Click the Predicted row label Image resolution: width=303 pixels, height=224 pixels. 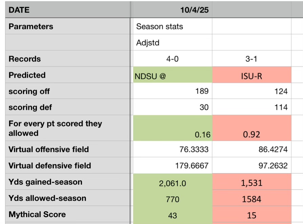[67, 75]
